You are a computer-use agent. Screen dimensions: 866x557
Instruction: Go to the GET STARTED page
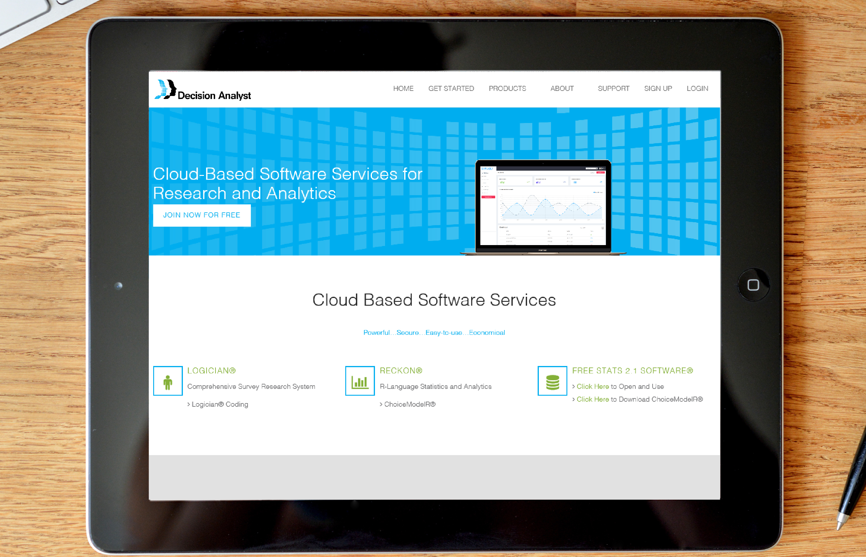(x=451, y=89)
